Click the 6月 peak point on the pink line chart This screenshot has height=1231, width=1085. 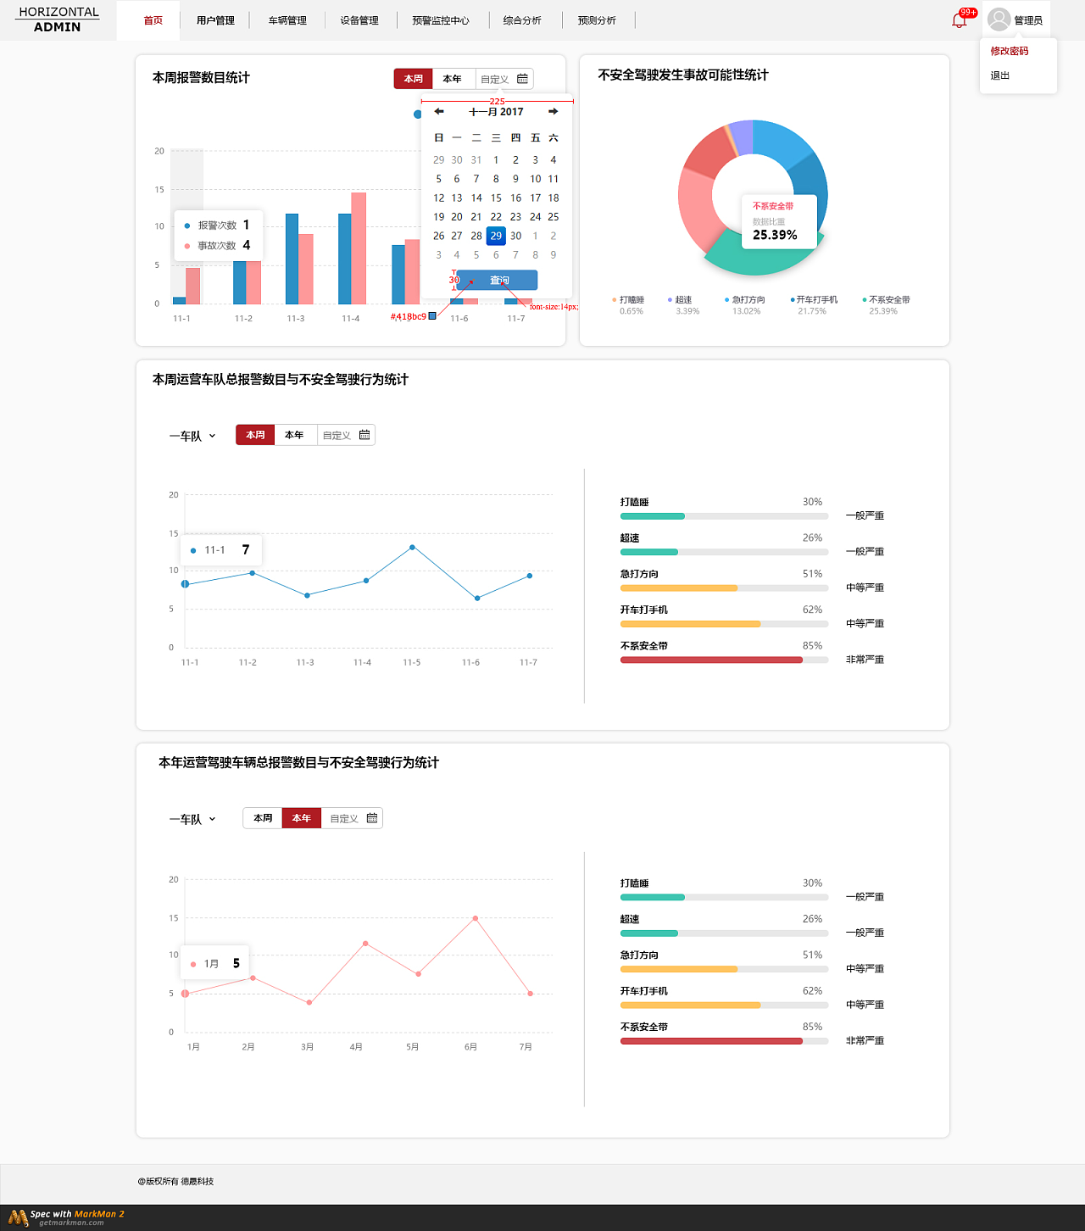[475, 918]
